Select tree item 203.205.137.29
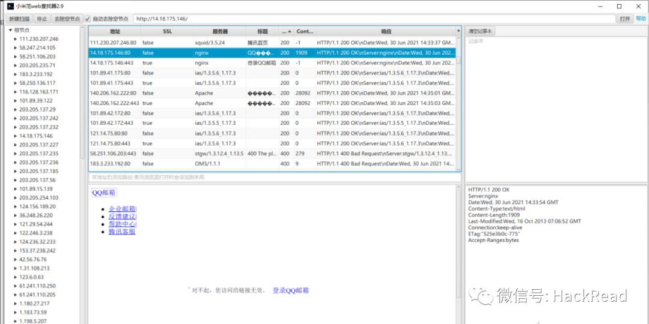The height and width of the screenshot is (324, 649). [37, 110]
